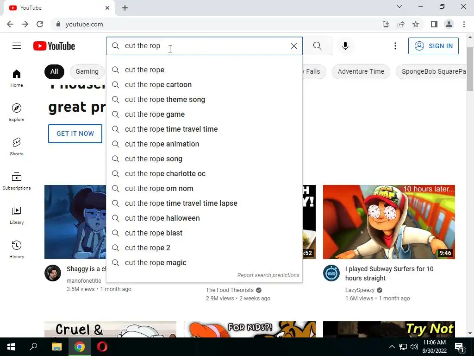Bookmark this page with the star icon
Image resolution: width=474 pixels, height=356 pixels.
tap(416, 24)
